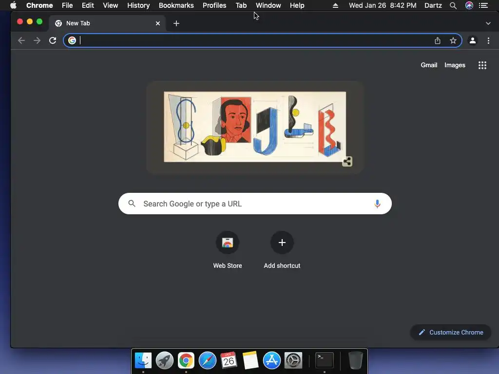This screenshot has height=374, width=499.
Task: Close the New Tab tab
Action: pos(158,23)
